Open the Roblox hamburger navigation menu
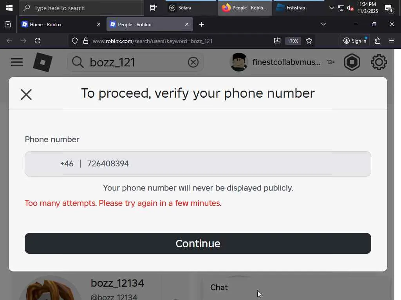This screenshot has height=300, width=401. tap(17, 62)
